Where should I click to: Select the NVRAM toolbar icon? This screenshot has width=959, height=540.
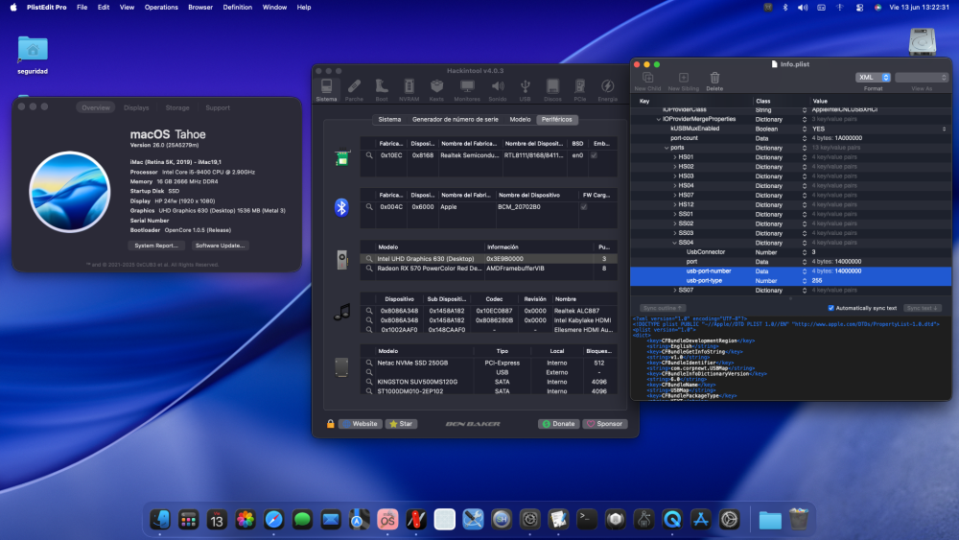pyautogui.click(x=409, y=90)
